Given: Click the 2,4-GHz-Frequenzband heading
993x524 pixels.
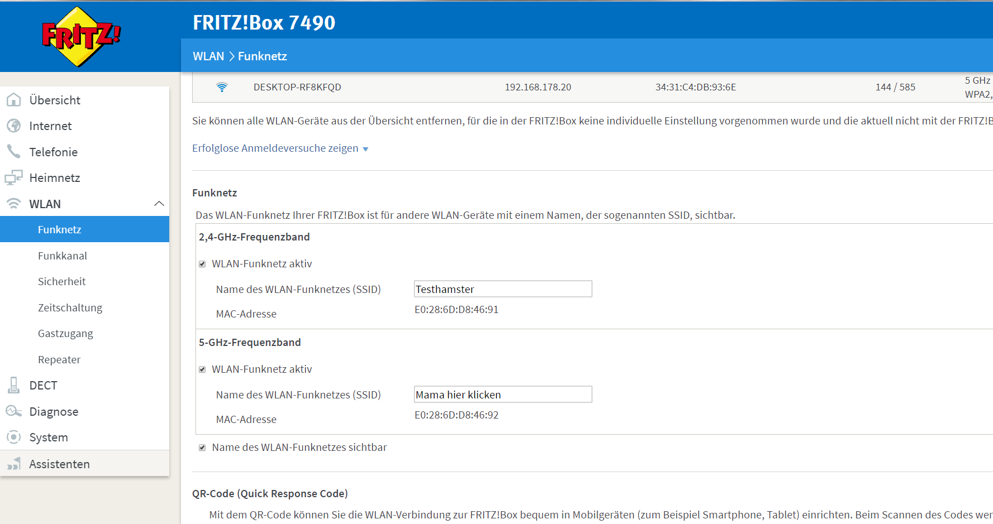Looking at the screenshot, I should click(254, 237).
